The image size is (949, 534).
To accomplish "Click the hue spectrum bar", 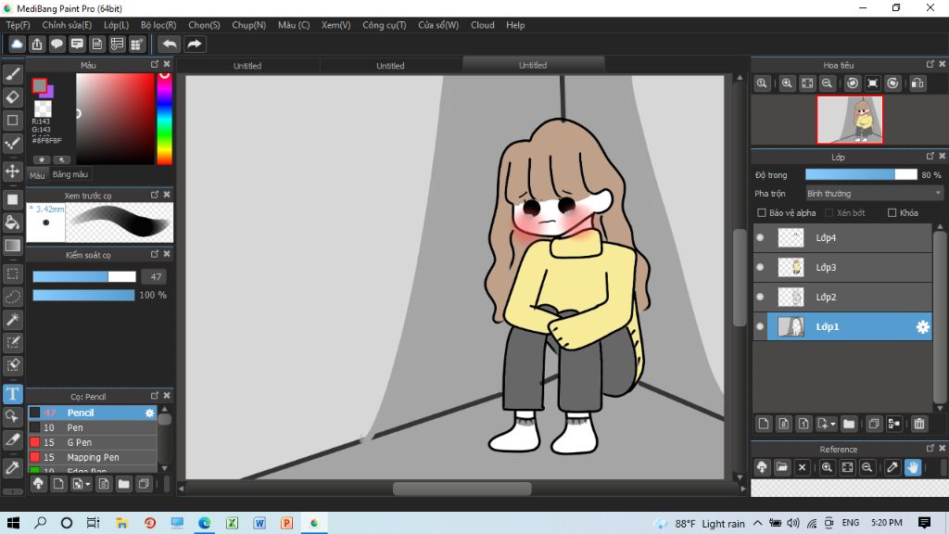I will coord(165,120).
